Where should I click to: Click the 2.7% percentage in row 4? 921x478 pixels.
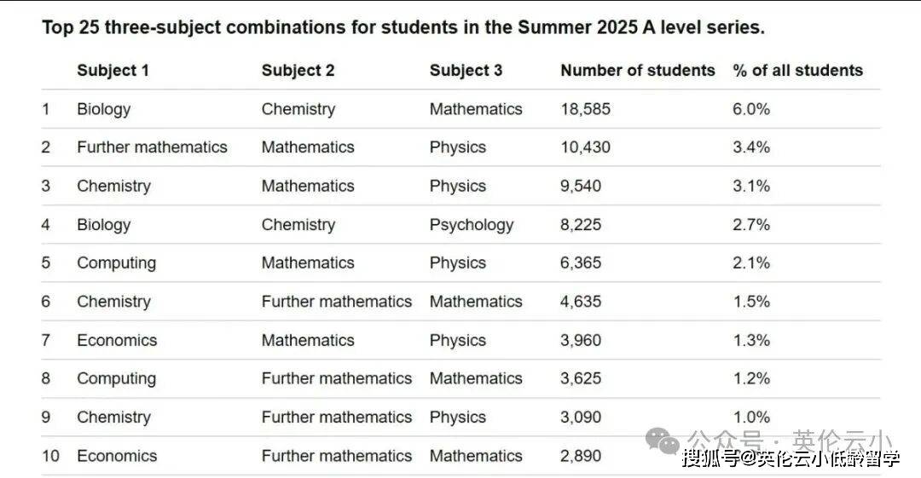[750, 225]
